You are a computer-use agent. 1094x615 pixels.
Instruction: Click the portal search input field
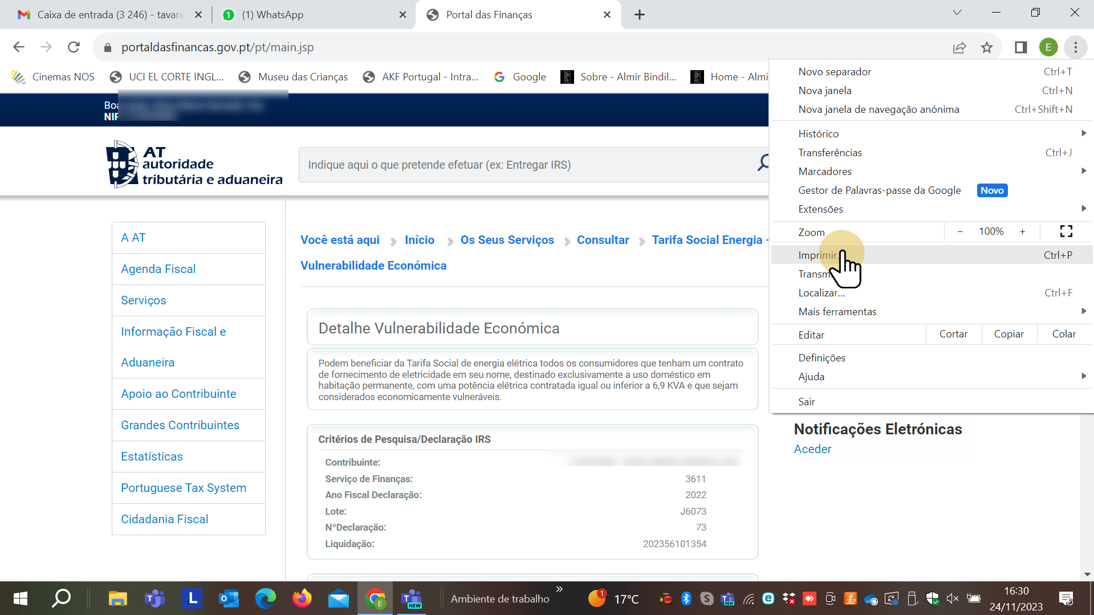524,165
